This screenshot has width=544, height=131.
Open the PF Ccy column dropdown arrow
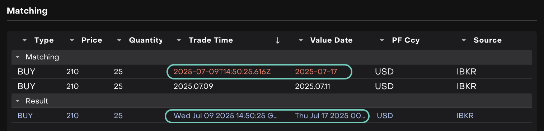(x=382, y=40)
